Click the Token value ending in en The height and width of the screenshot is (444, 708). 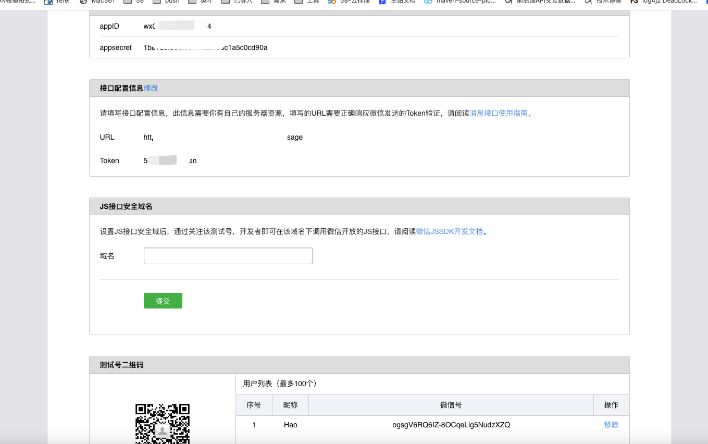(170, 161)
